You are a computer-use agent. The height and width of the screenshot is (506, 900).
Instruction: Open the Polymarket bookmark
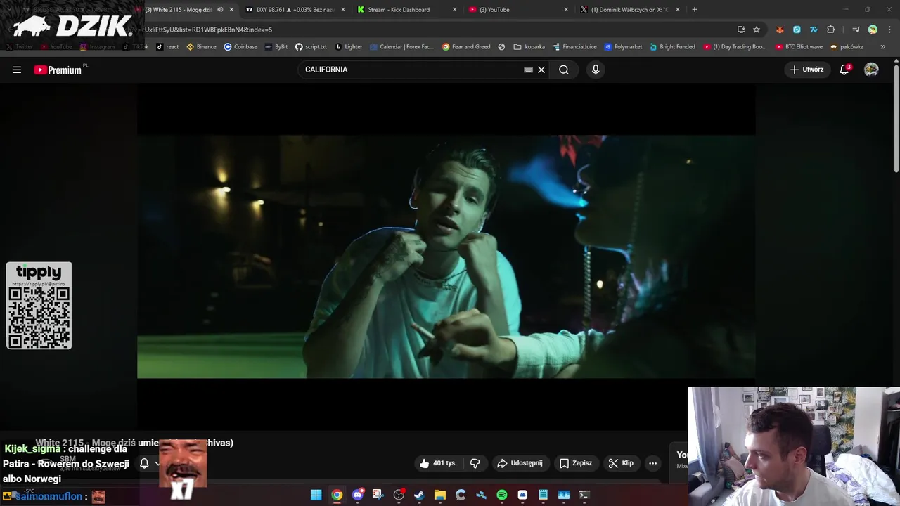point(624,47)
